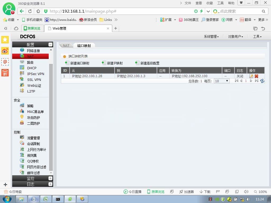Screen dimensions: 271x203
Task: Open DHCP configuration icon
Action: click(x=22, y=67)
